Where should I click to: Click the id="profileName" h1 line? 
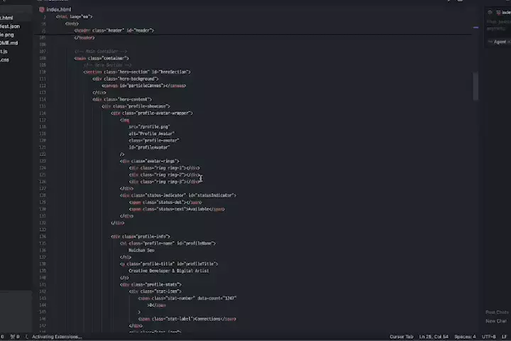click(167, 243)
